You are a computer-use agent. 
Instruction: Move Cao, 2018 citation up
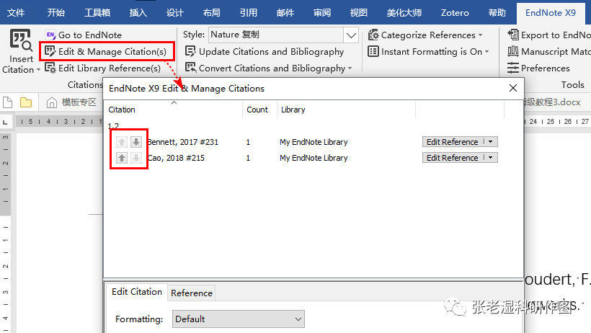(x=121, y=158)
